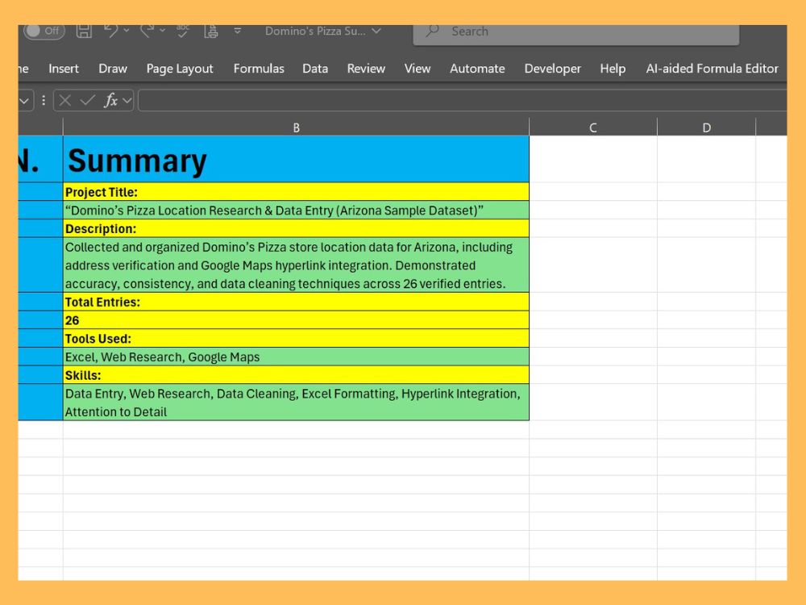This screenshot has height=605, width=806.
Task: Click the Cancel X formula bar icon
Action: 64,100
